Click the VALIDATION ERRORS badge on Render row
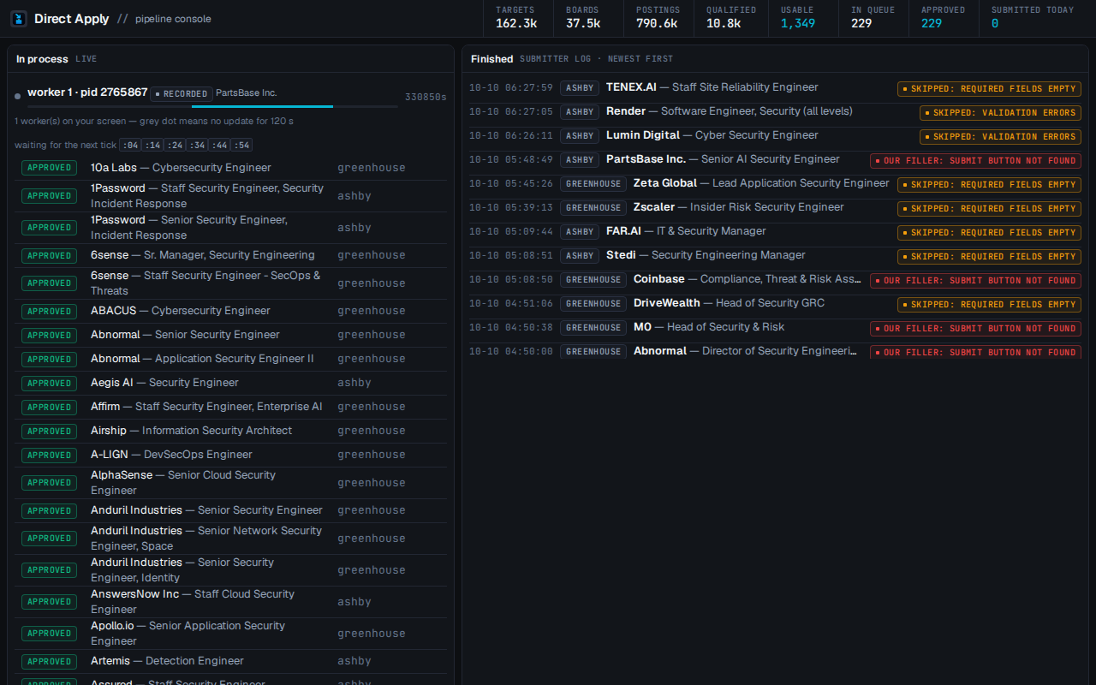This screenshot has width=1096, height=685. pyautogui.click(x=1001, y=113)
